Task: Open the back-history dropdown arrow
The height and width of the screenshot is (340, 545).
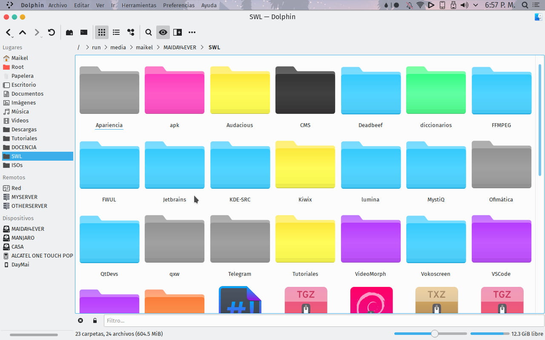Action: [13, 37]
